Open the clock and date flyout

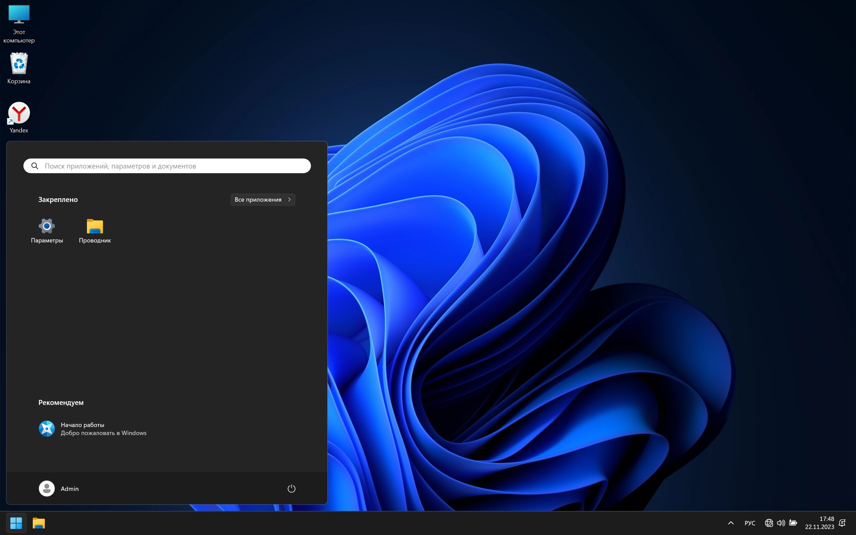[819, 523]
